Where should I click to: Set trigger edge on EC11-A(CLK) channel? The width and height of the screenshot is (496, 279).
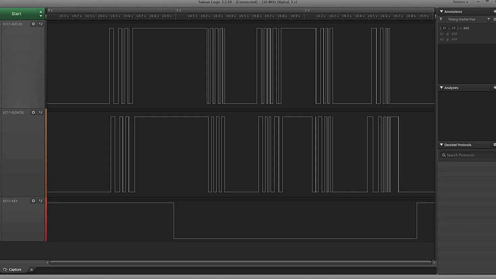click(x=40, y=24)
